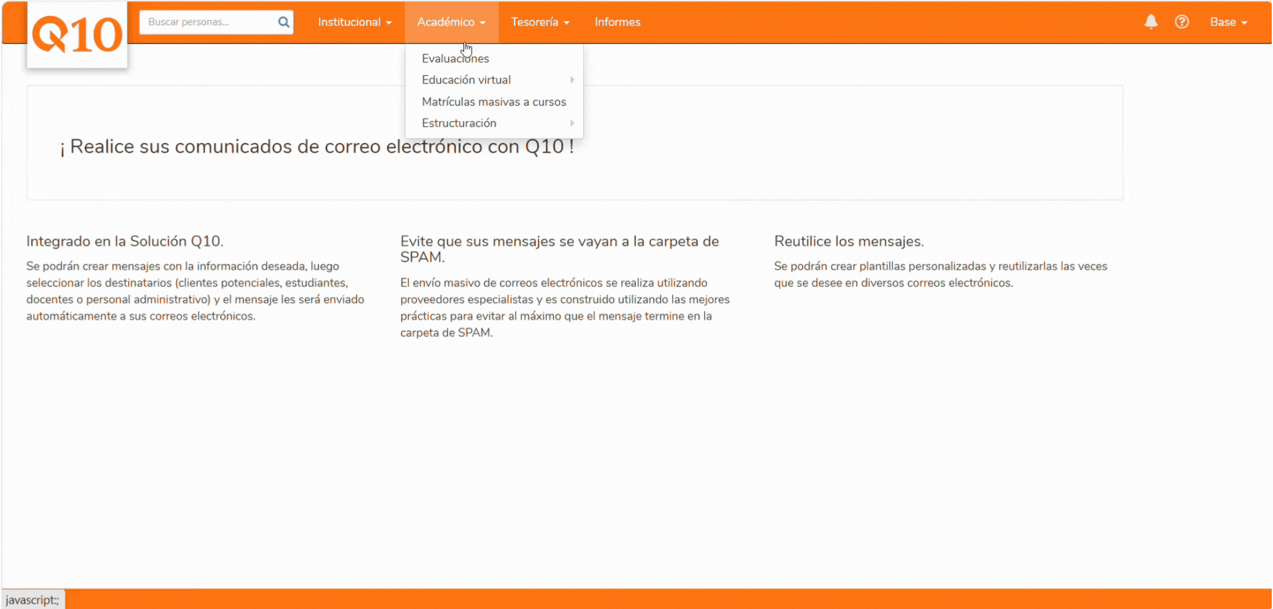Choose Matrículas masivas a cursos
This screenshot has height=609, width=1273.
(x=494, y=102)
